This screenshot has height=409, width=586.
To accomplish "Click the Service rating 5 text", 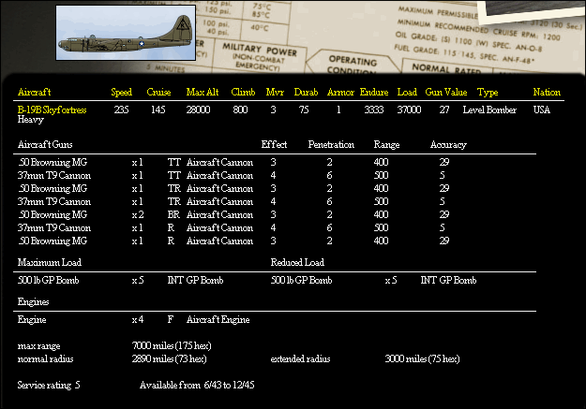I will [49, 385].
